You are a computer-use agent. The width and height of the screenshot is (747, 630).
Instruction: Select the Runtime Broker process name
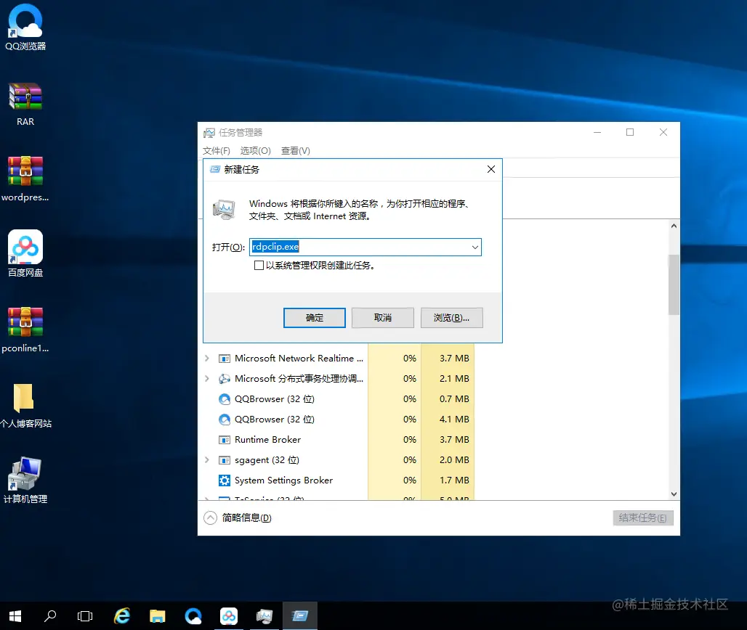[267, 440]
